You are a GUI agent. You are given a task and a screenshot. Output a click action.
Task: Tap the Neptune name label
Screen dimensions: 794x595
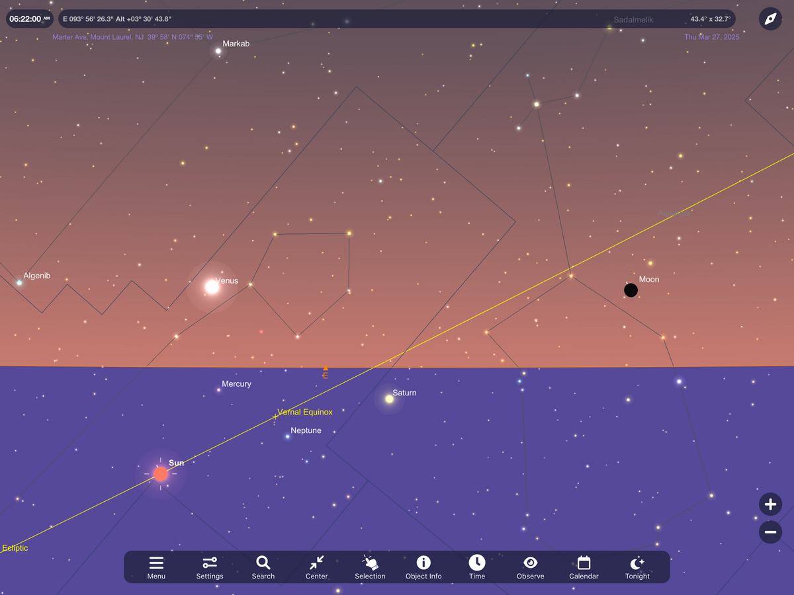coord(306,431)
